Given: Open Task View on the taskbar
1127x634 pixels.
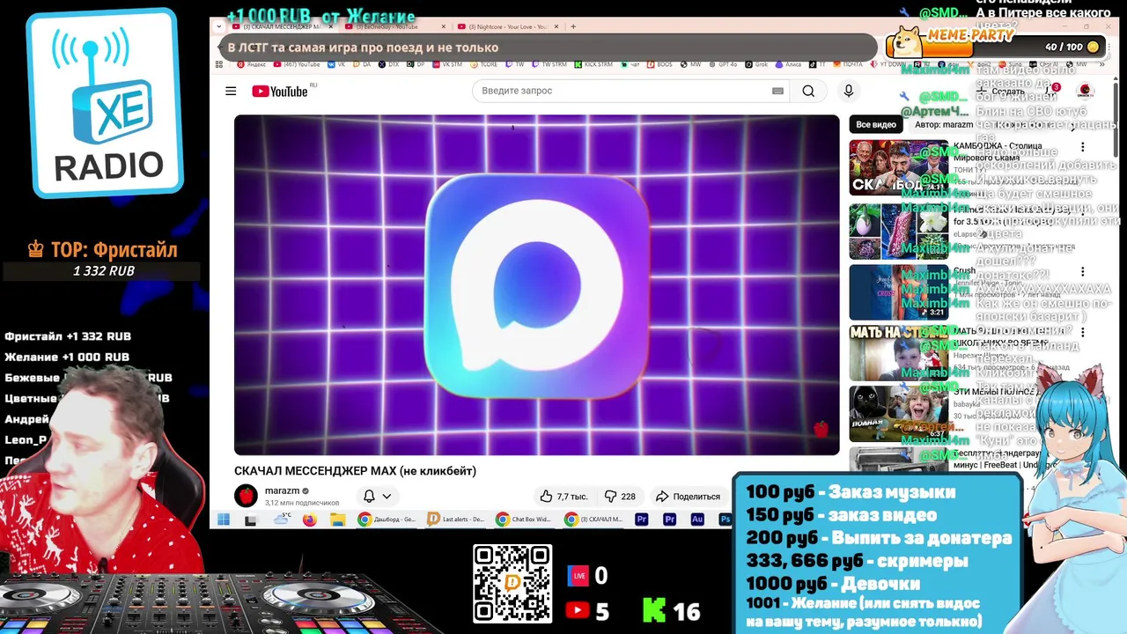Looking at the screenshot, I should point(251,520).
